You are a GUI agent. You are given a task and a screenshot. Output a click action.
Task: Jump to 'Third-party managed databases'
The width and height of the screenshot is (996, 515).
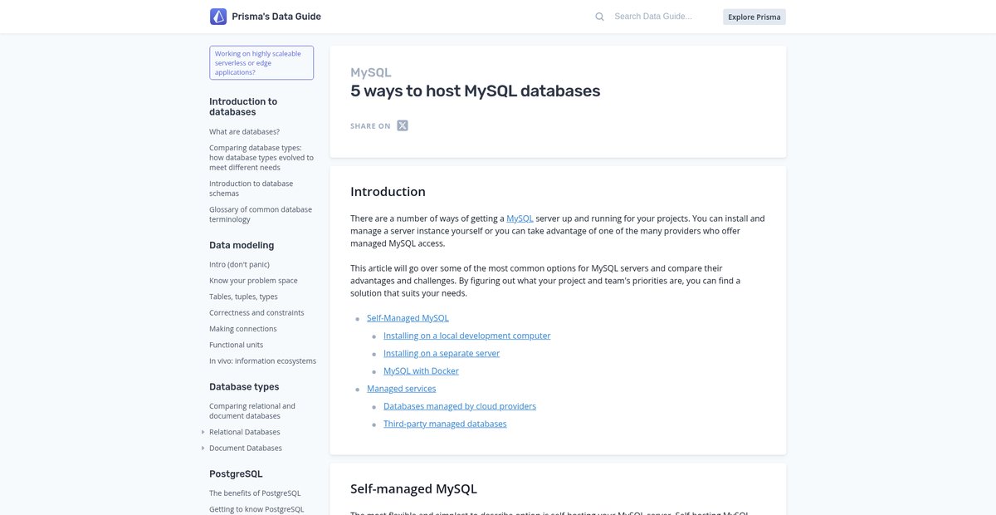(445, 424)
